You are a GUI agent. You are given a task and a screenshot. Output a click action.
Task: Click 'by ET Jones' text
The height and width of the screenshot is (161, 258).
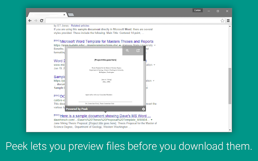point(61,26)
